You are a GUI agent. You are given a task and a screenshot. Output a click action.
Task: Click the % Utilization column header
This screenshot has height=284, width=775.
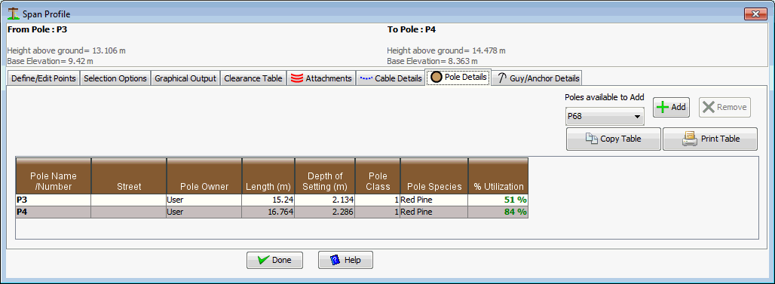coord(498,176)
